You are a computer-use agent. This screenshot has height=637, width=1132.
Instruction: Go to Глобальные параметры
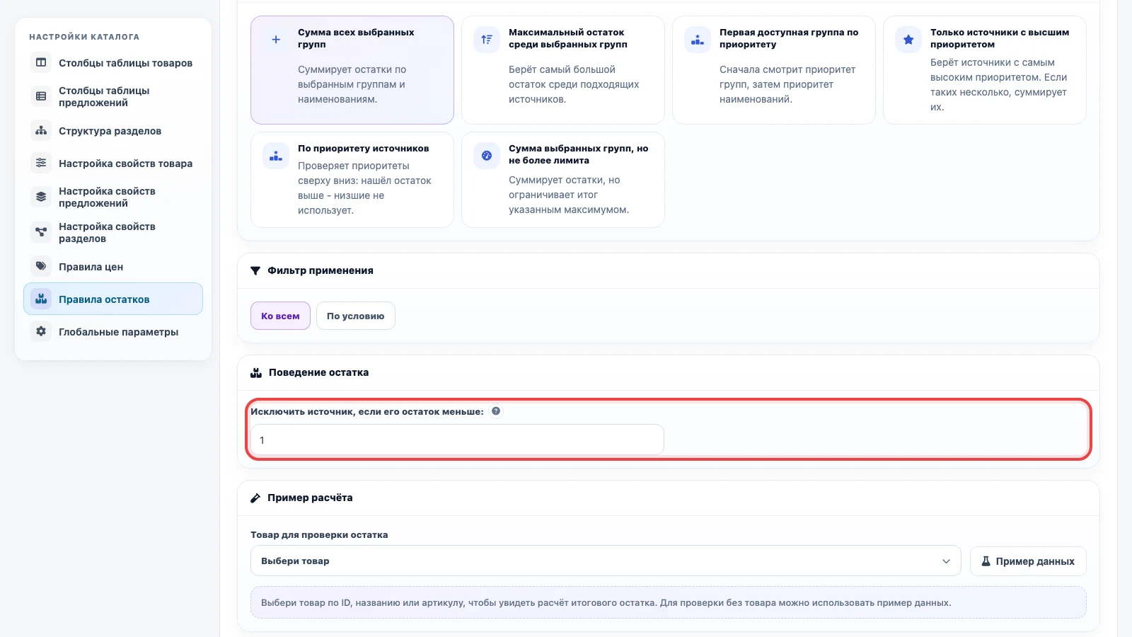(113, 332)
